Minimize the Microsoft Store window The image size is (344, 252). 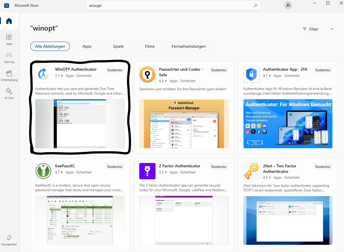(315, 3)
